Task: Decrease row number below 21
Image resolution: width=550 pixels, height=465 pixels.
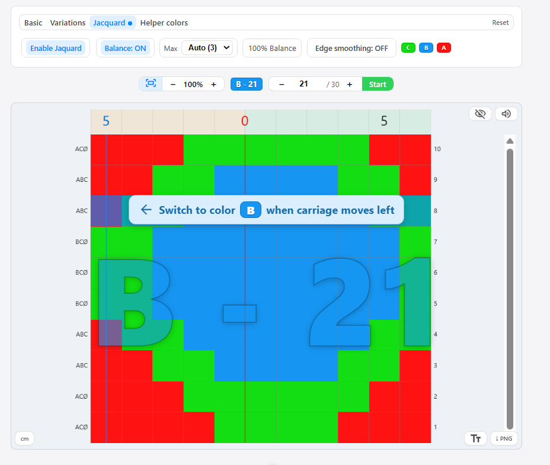Action: pyautogui.click(x=282, y=84)
